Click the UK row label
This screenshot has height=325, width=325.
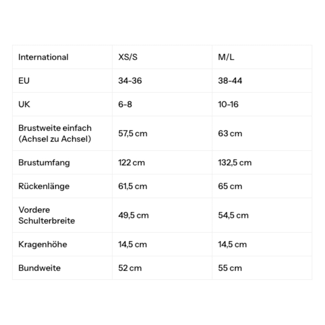coord(24,104)
